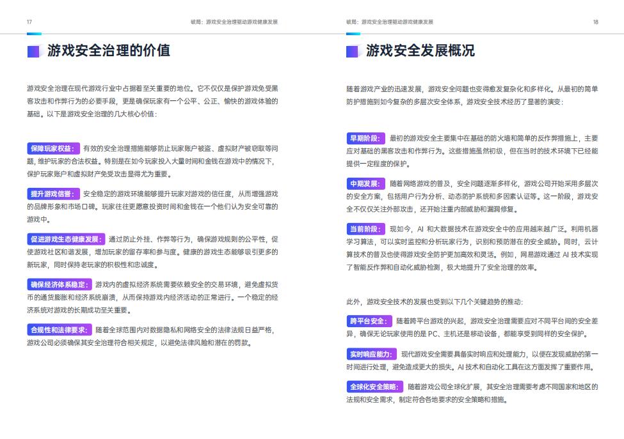624x439 pixels.
Task: Click the 当前阶段 label
Action: point(365,229)
